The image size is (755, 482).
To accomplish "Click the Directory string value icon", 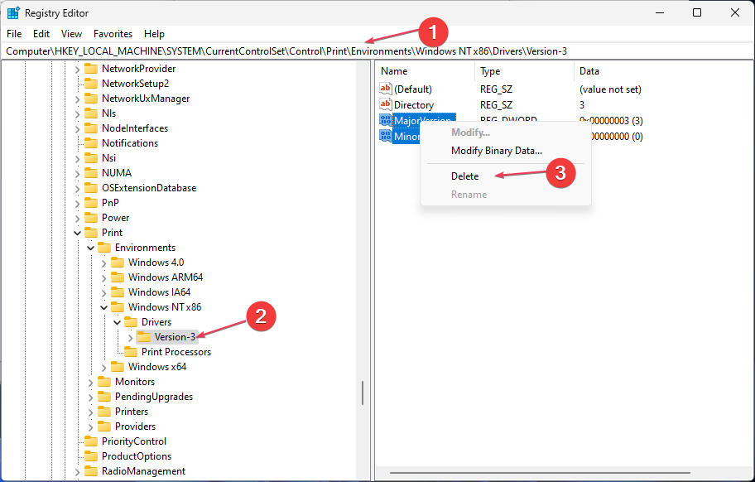I will (x=385, y=105).
